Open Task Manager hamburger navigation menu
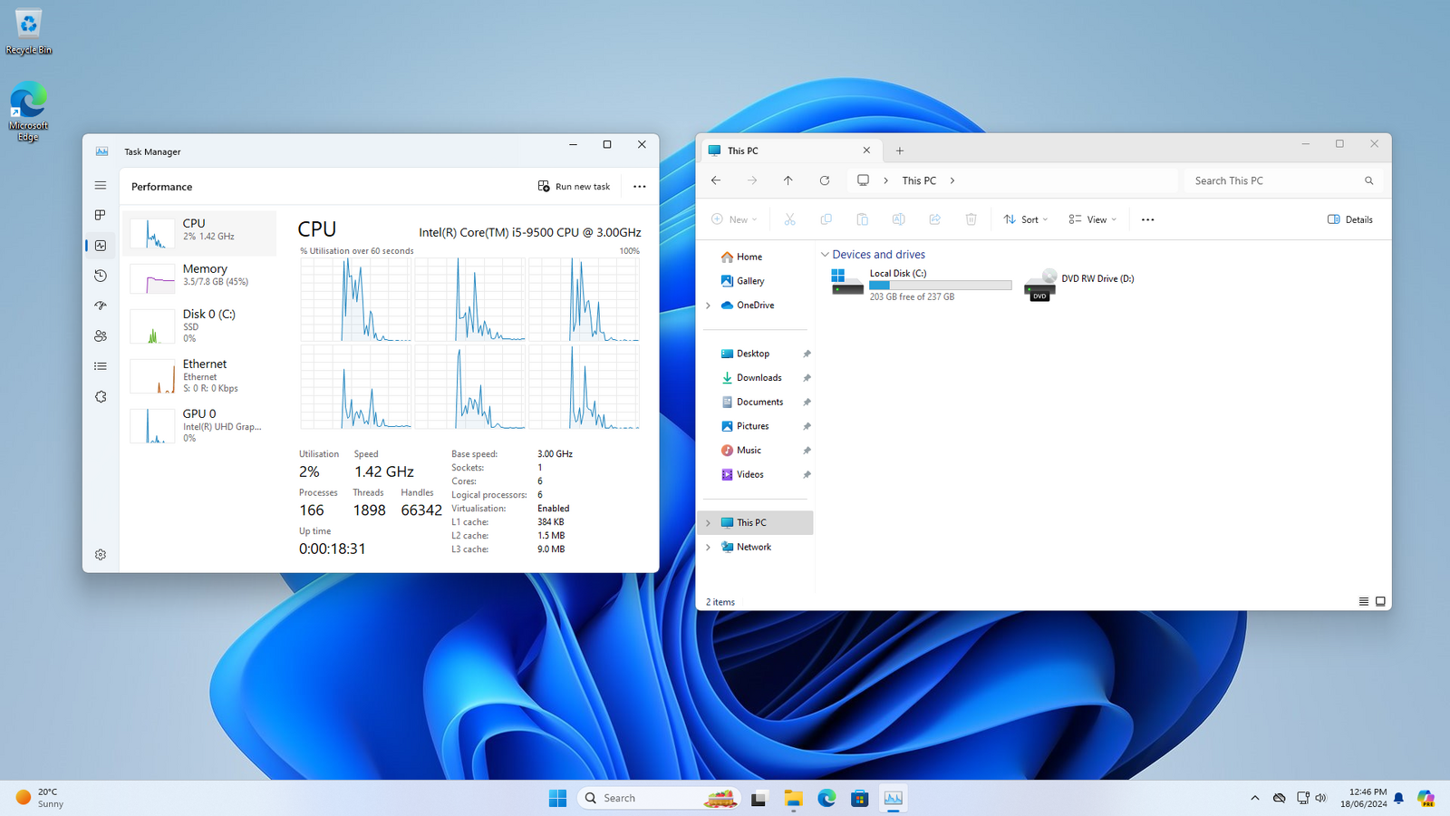The height and width of the screenshot is (816, 1450). pos(101,185)
